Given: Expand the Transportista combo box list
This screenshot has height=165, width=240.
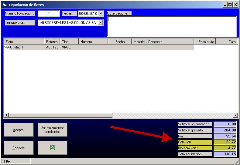Looking at the screenshot, I should [x=101, y=23].
